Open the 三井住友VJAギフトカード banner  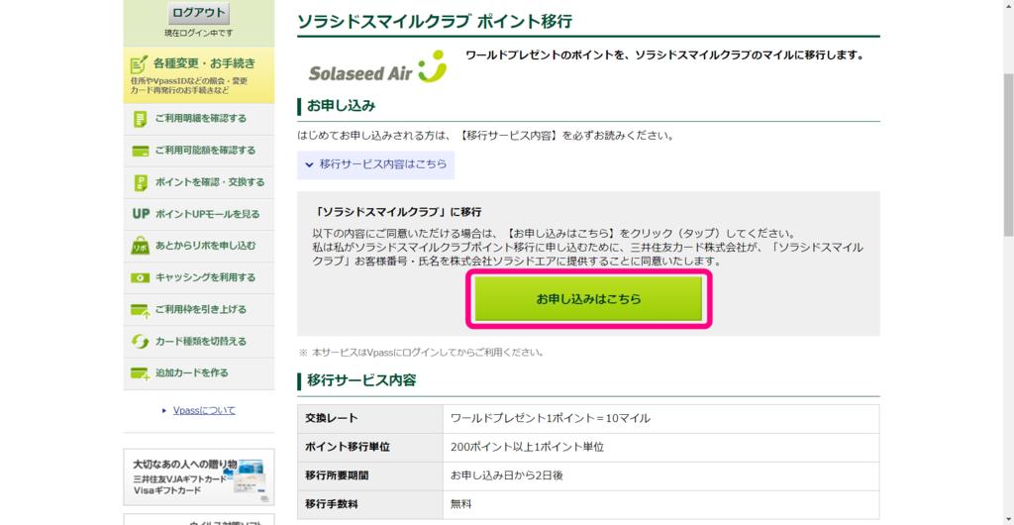pos(198,477)
